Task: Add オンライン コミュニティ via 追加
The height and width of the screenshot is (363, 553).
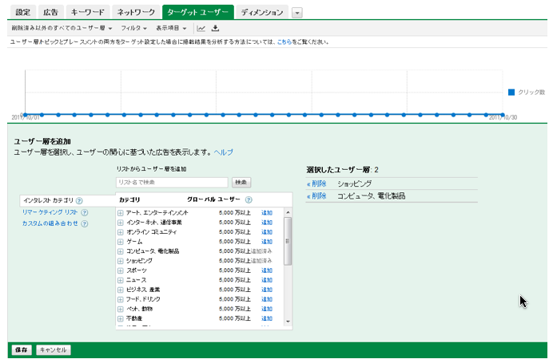Action: (x=267, y=231)
